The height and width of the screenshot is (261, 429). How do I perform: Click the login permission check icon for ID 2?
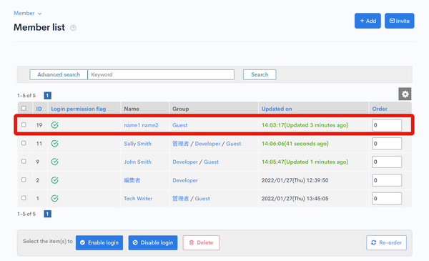(55, 180)
